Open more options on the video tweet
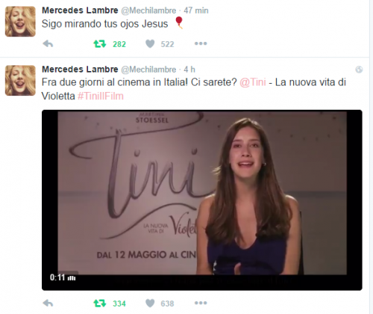 [201, 303]
